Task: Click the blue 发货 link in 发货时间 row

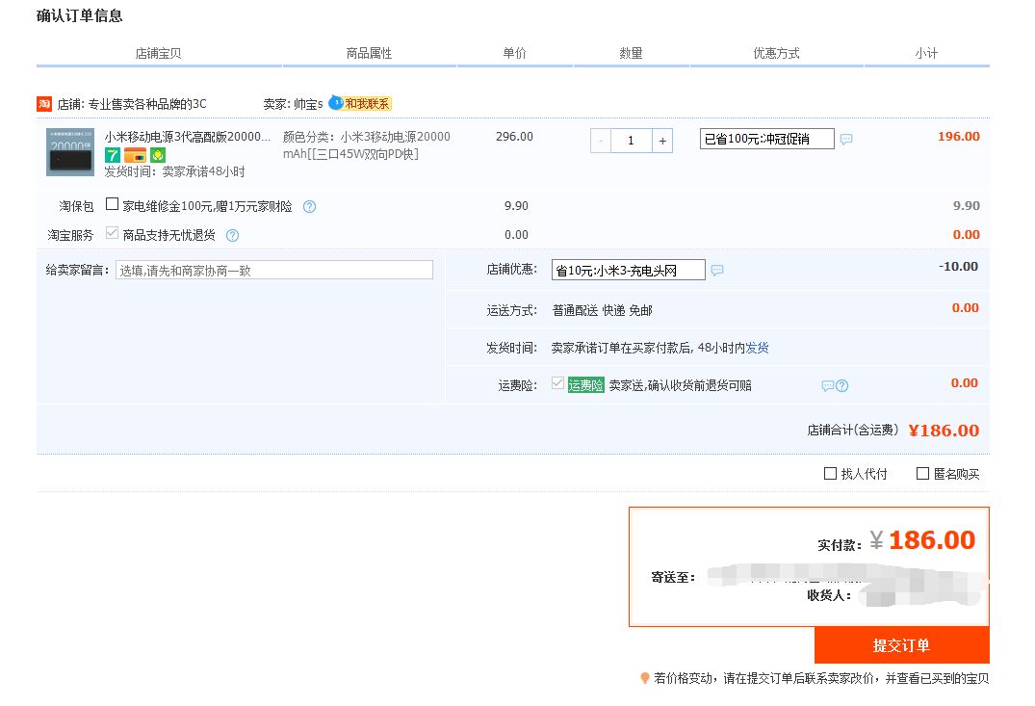Action: pyautogui.click(x=757, y=348)
